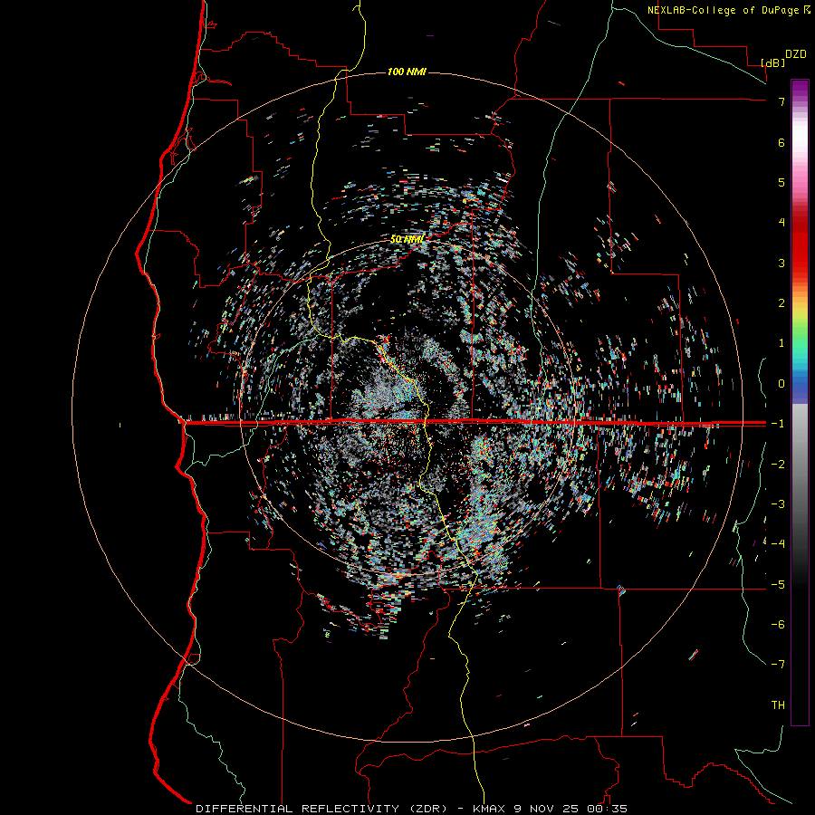
Task: Select the -1 dB scale value
Action: tap(778, 423)
